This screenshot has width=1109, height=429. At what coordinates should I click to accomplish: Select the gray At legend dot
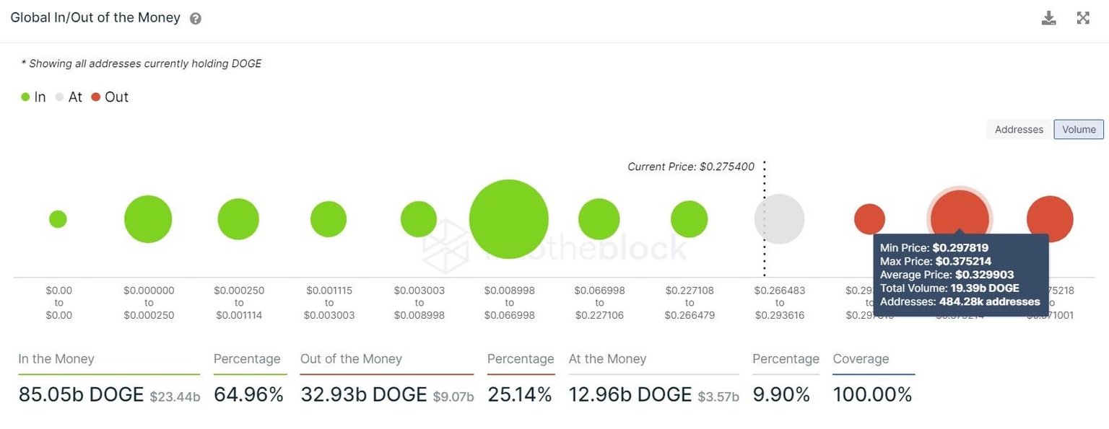coord(59,96)
